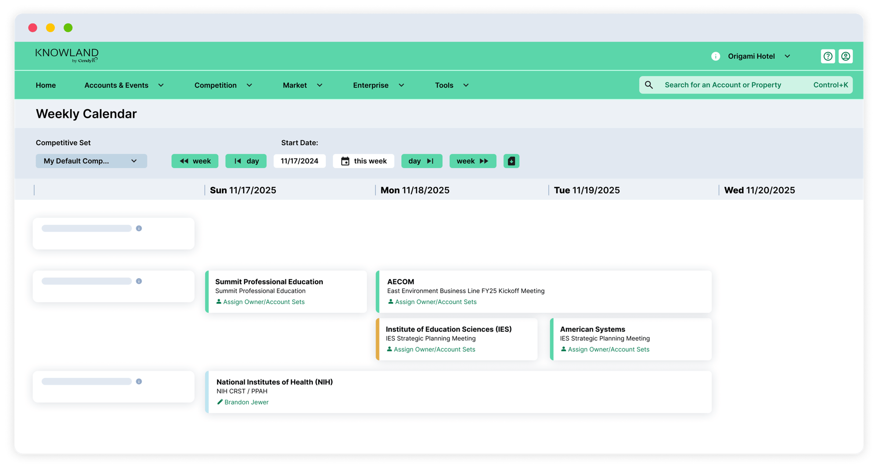Open the AECOM event title
Viewport: 878px width, 469px height.
[400, 282]
